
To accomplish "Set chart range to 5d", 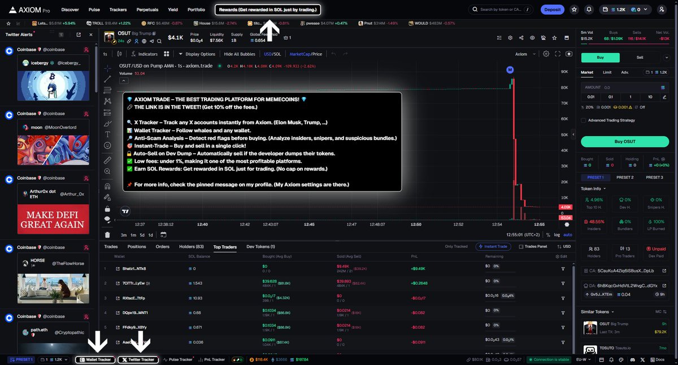I will 142,234.
